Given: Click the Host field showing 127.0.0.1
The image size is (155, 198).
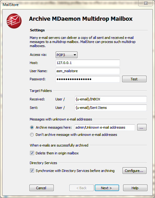Looking at the screenshot, I should pyautogui.click(x=88, y=63).
